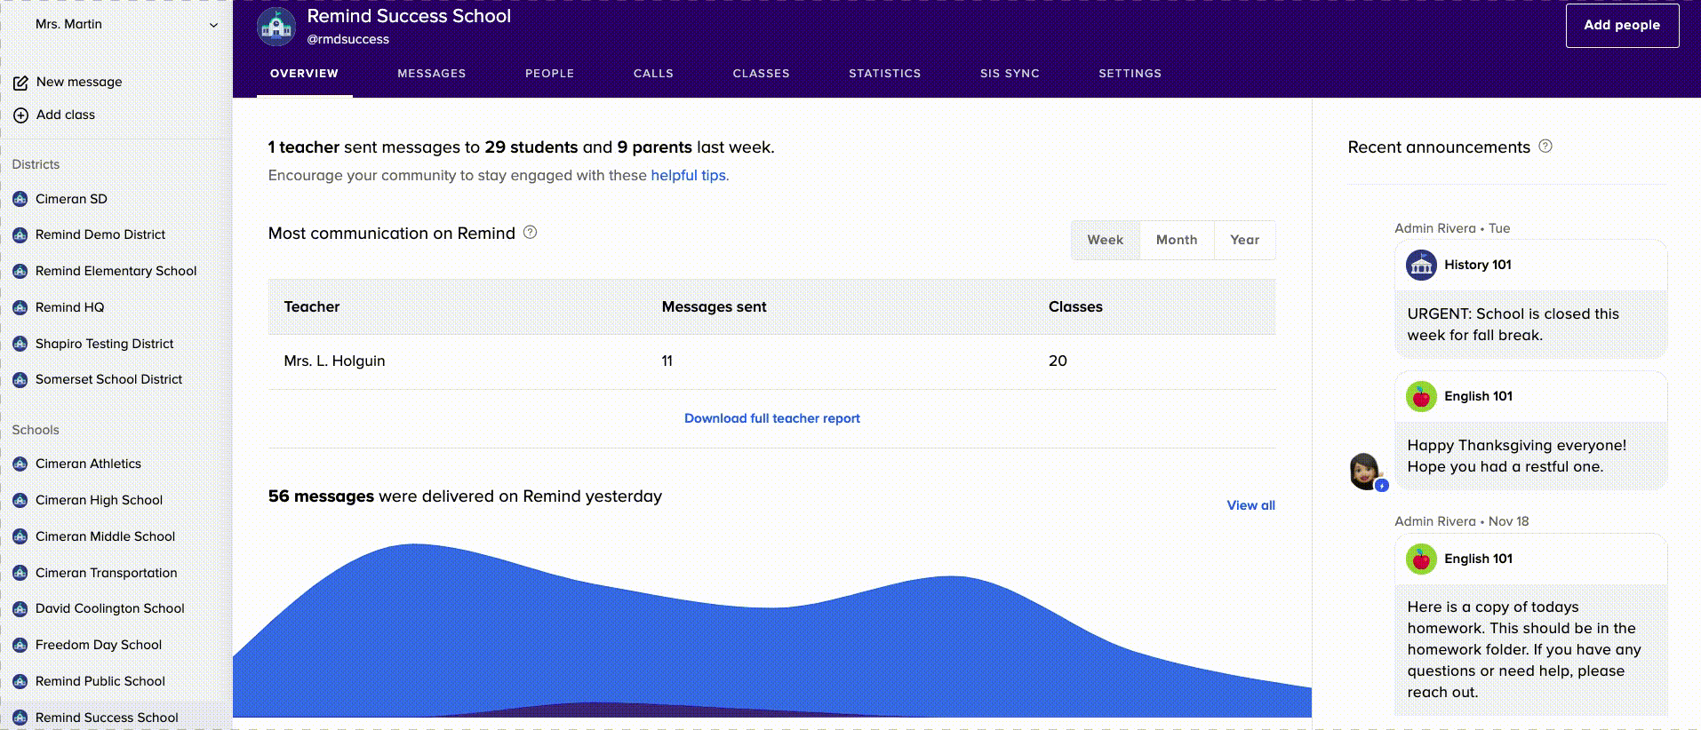Click the Cimeran Middle School icon
Viewport: 1701px width, 730px height.
click(x=20, y=537)
